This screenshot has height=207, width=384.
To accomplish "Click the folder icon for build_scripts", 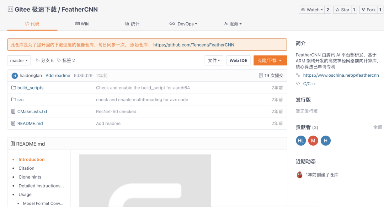I will pos(14,88).
